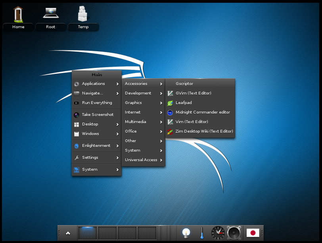322x243 pixels.
Task: Click the thermometer temperature gadget on shelf
Action: pyautogui.click(x=202, y=233)
